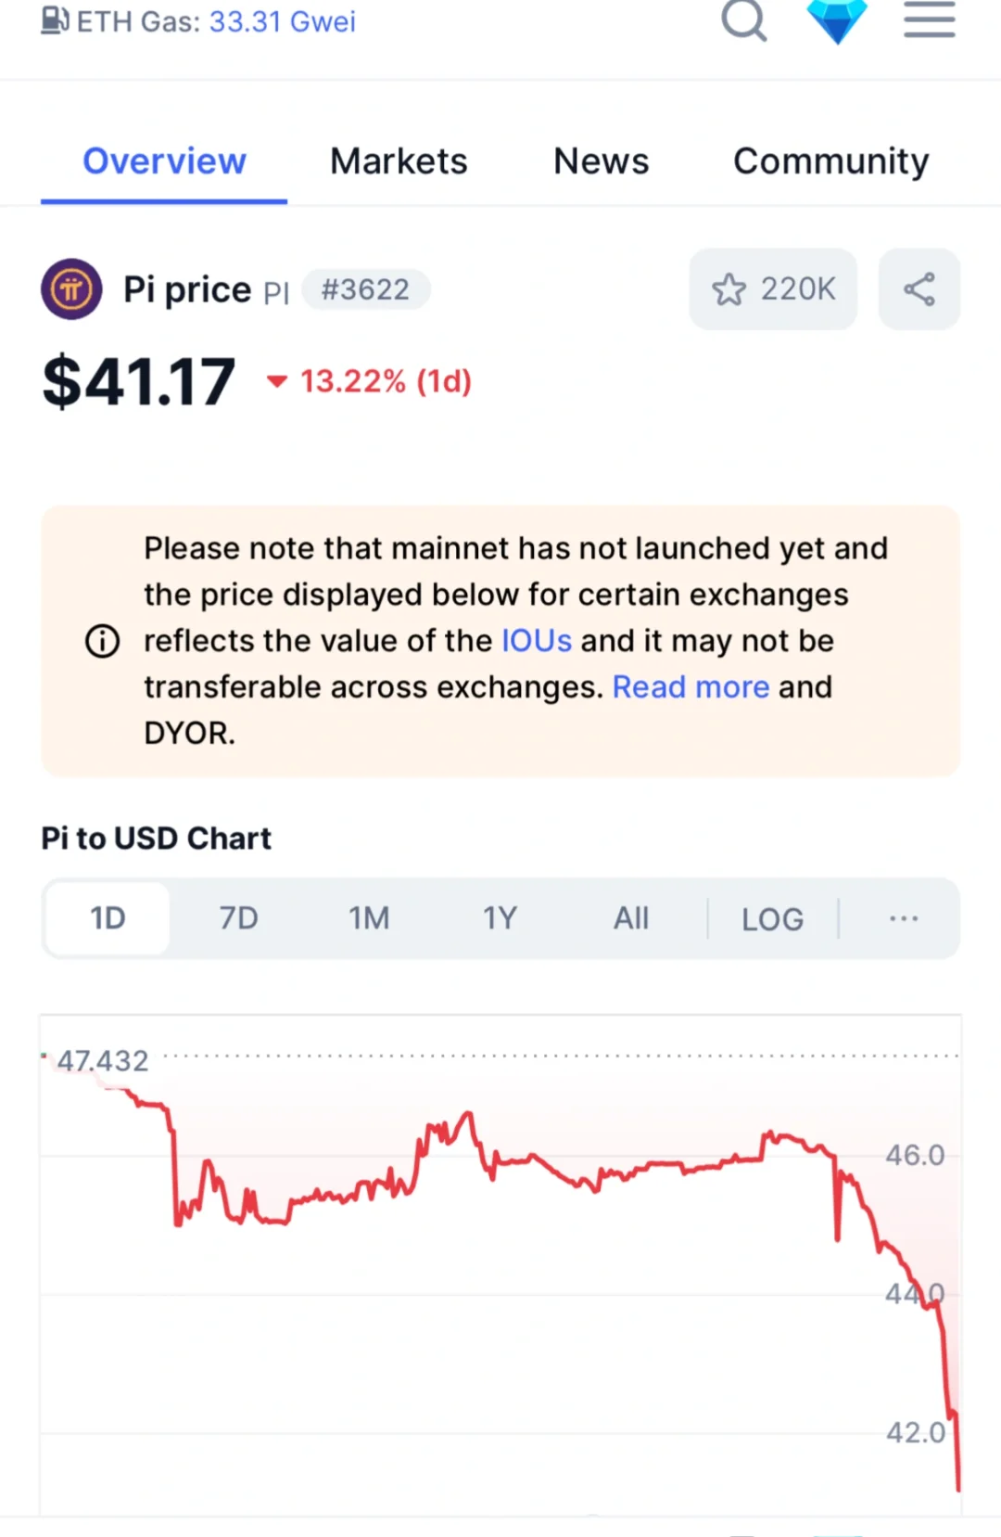Viewport: 1001px width, 1537px height.
Task: Click the gas pump icon
Action: point(55,20)
